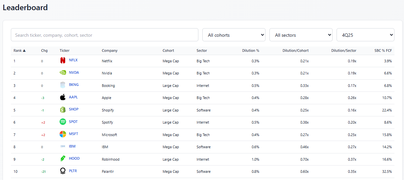This screenshot has height=180, width=404.
Task: Click the company name Apple
Action: (107, 98)
